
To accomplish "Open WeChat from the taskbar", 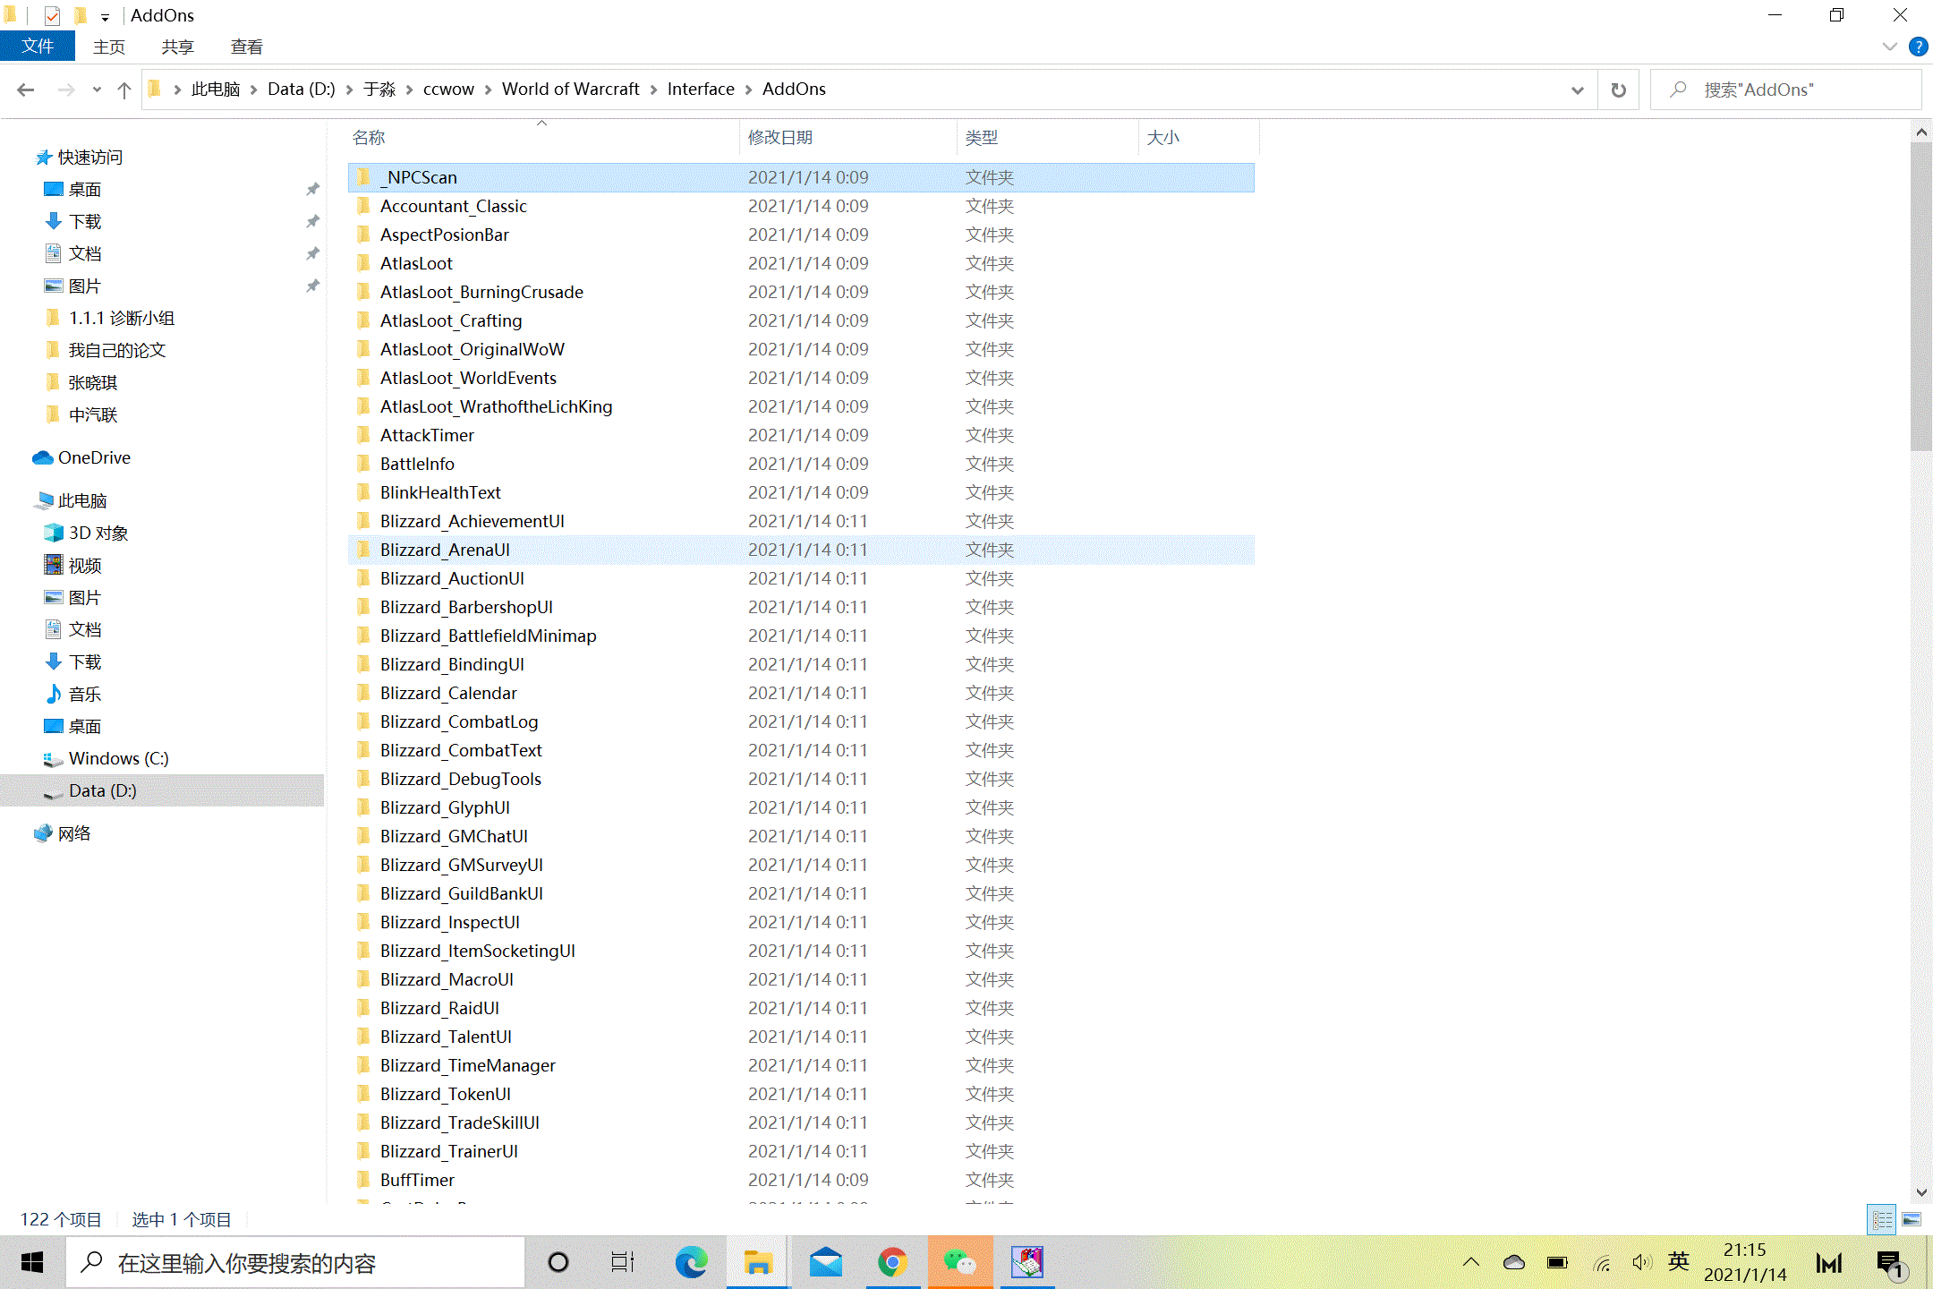I will pos(960,1262).
